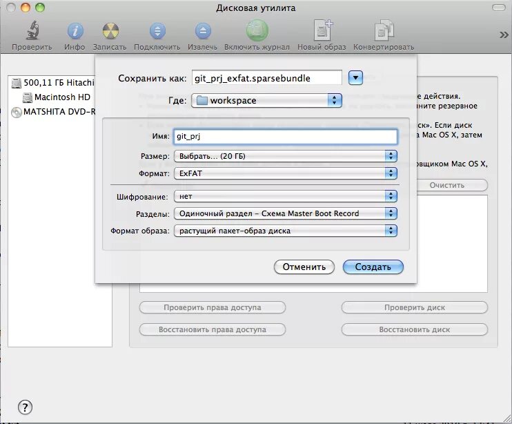512x424 pixels.
Task: Click Проверить права доступа button
Action: (213, 307)
